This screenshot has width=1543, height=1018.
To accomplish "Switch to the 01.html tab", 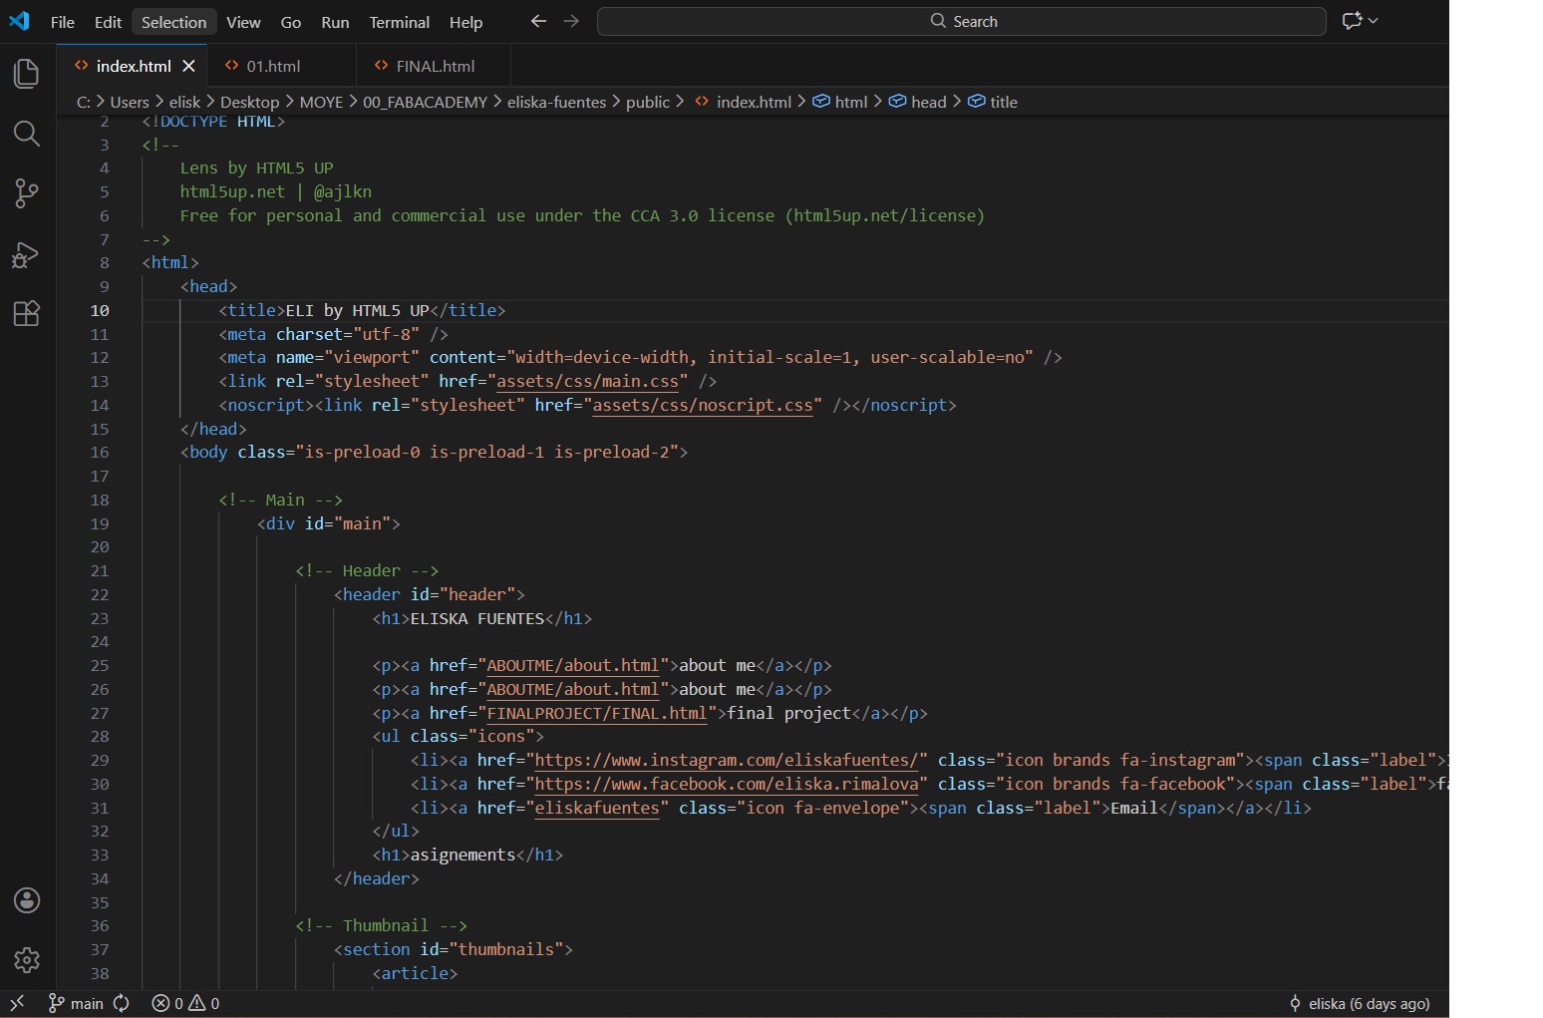I will pos(272,66).
